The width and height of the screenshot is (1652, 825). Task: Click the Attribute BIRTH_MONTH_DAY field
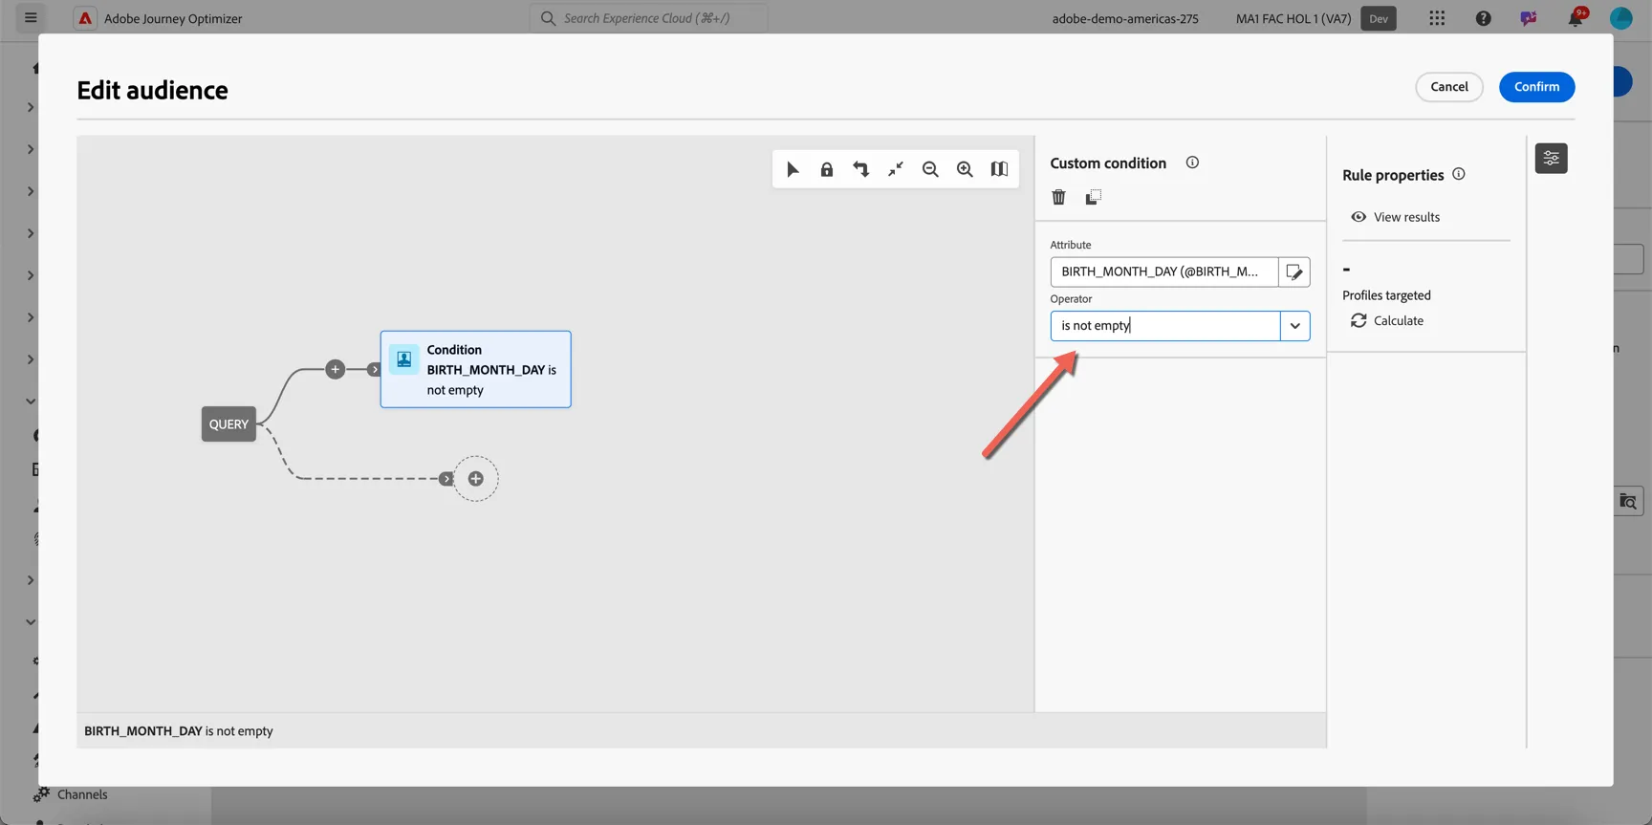pyautogui.click(x=1164, y=271)
